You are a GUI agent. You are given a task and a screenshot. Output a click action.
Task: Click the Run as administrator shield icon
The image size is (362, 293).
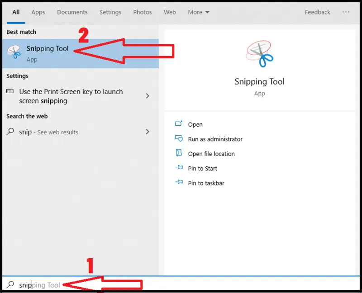179,139
